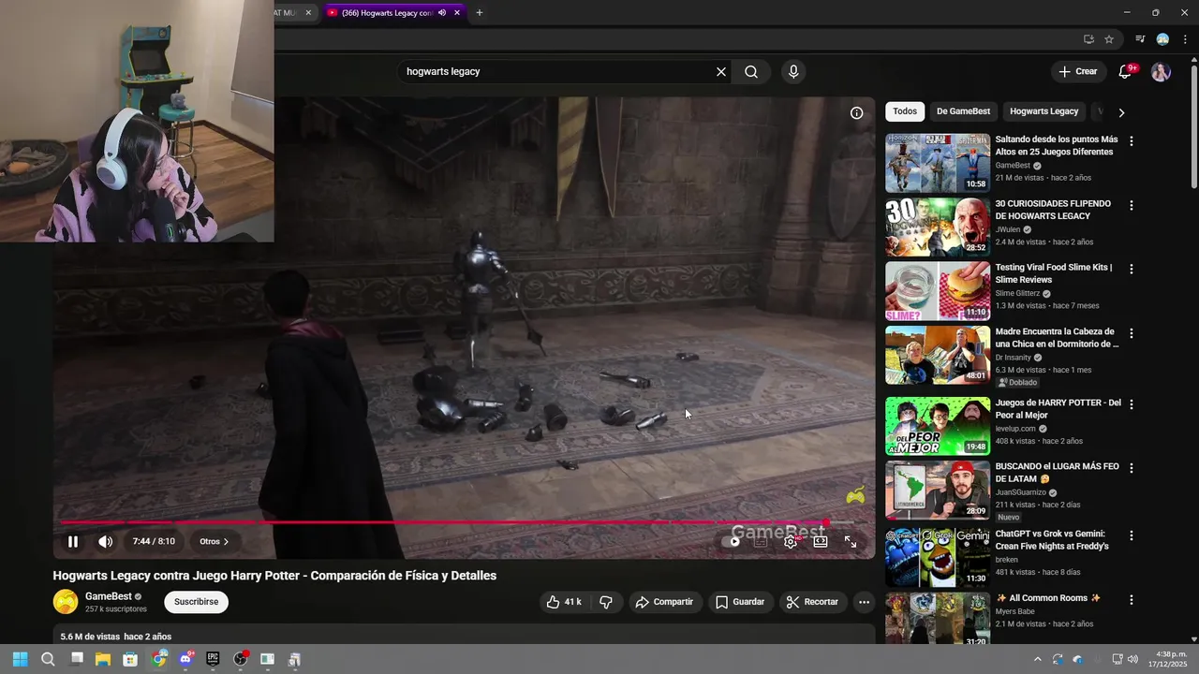The height and width of the screenshot is (674, 1199).
Task: Open 'Juegos de HARRY POTTER' video title
Action: (1058, 409)
